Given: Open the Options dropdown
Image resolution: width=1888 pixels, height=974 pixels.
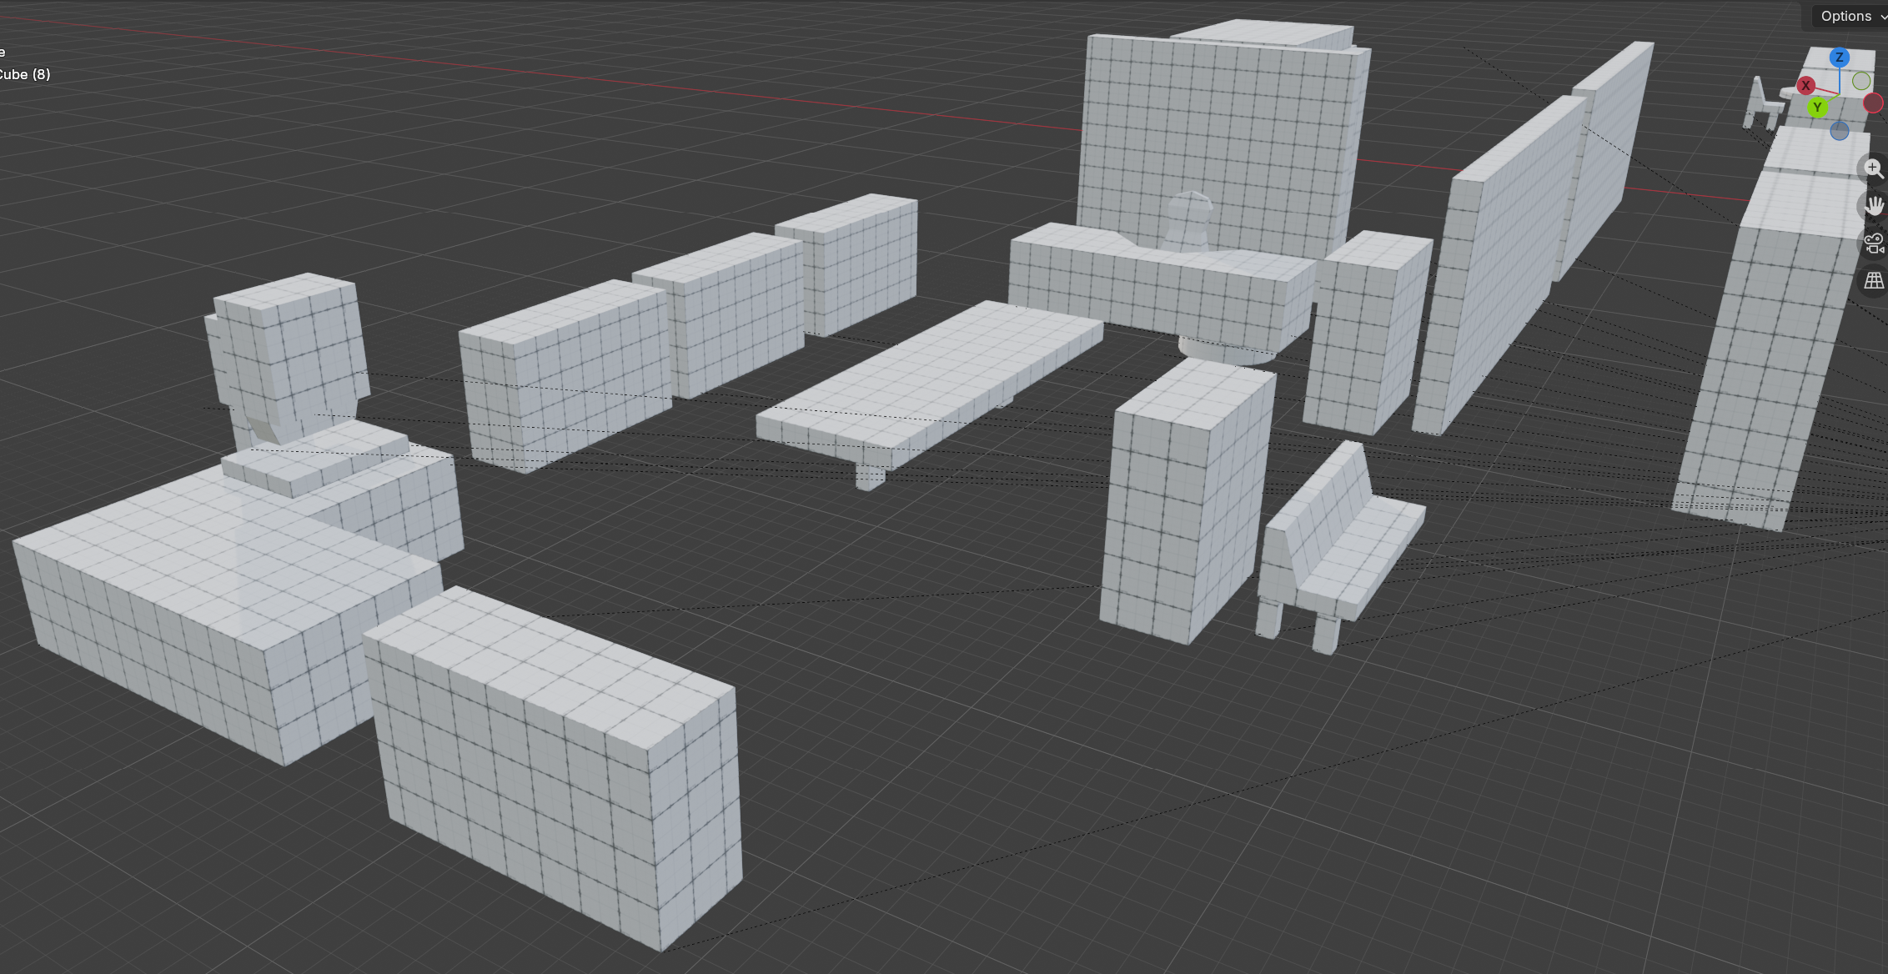Looking at the screenshot, I should pyautogui.click(x=1850, y=16).
